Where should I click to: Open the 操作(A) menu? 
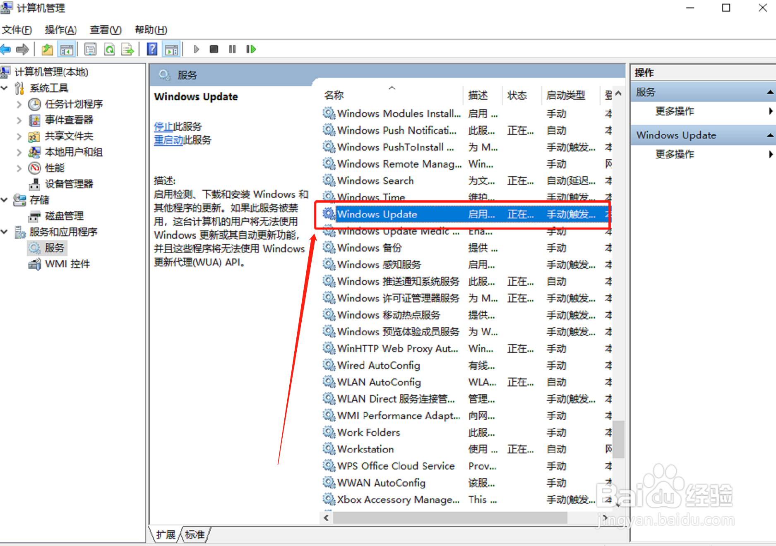pos(61,30)
